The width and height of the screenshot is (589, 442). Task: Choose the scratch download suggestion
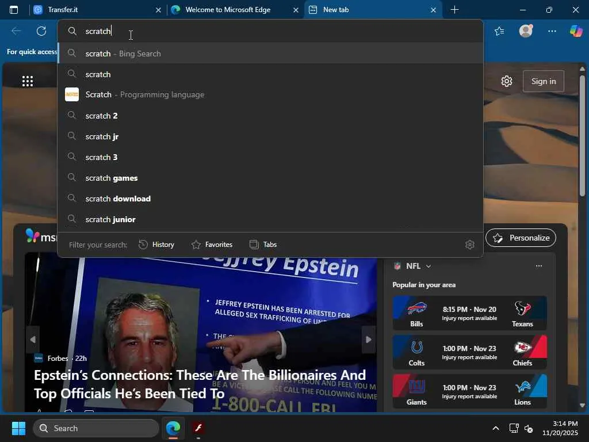[270, 199]
